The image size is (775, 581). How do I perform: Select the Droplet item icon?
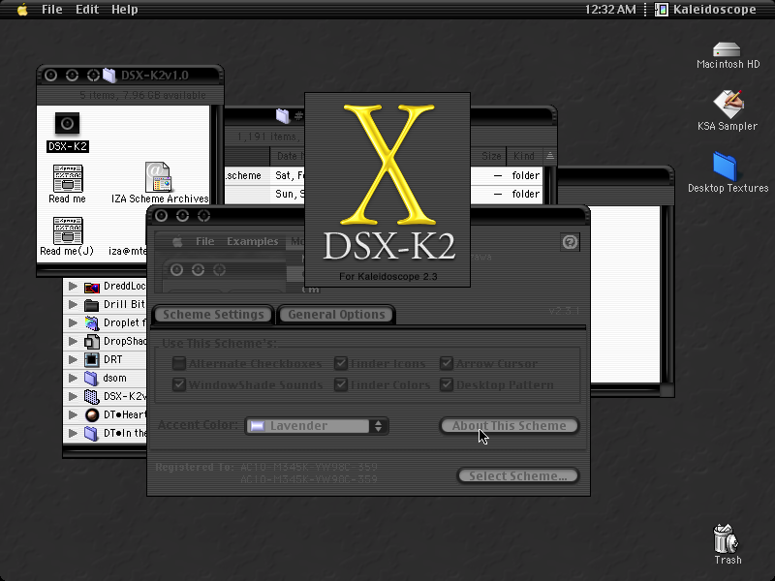91,323
